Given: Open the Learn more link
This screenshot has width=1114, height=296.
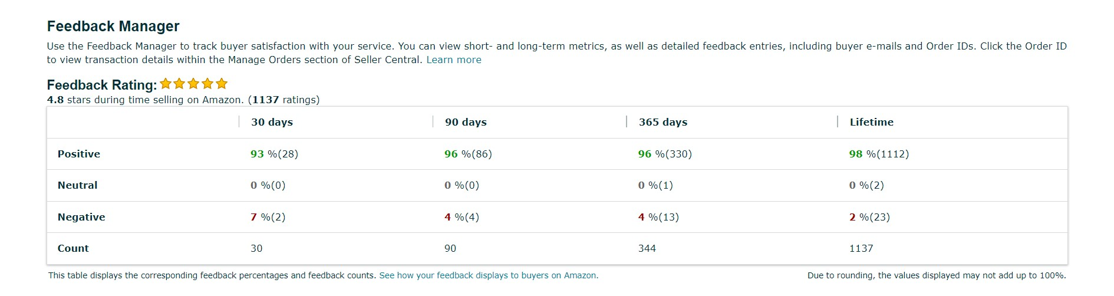Looking at the screenshot, I should point(453,60).
